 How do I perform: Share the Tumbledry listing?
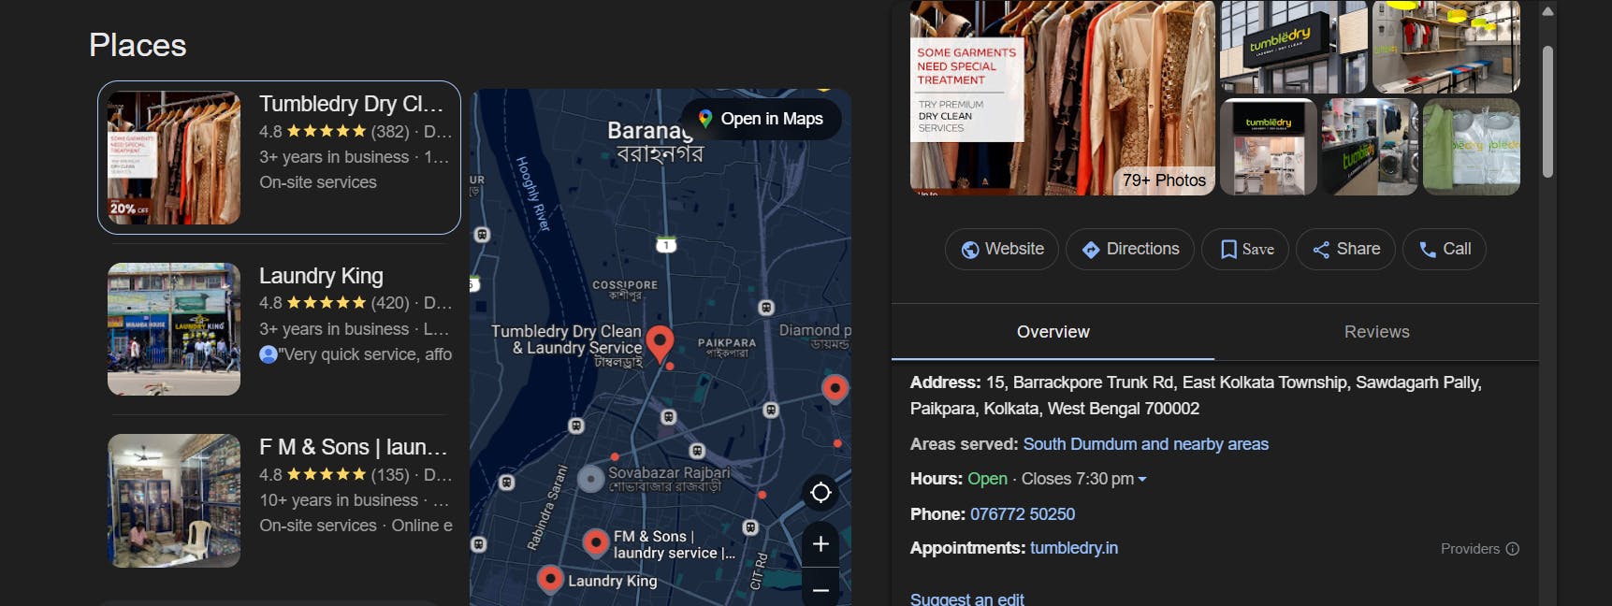point(1345,249)
